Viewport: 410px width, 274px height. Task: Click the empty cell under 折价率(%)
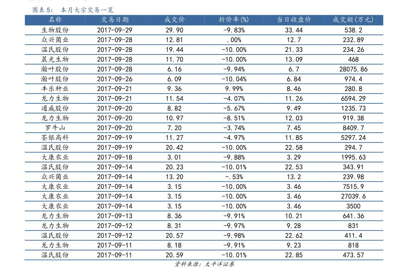point(233,29)
